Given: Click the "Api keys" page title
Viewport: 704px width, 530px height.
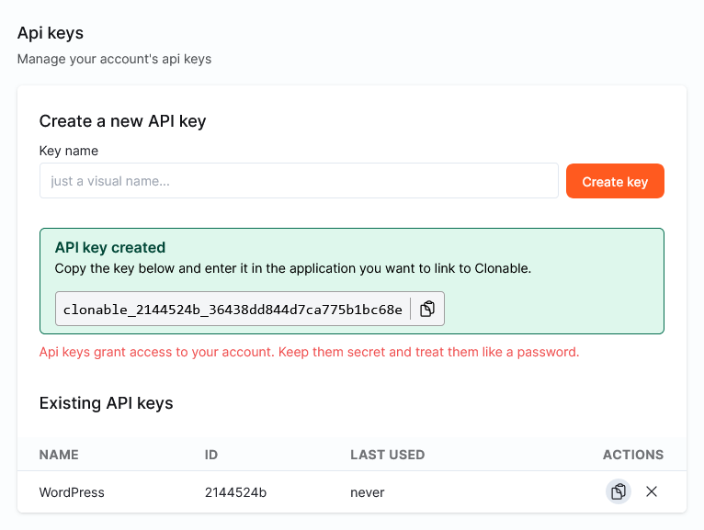Looking at the screenshot, I should [x=51, y=33].
